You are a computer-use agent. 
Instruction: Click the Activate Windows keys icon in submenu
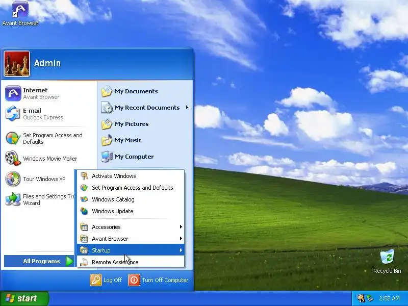84,176
